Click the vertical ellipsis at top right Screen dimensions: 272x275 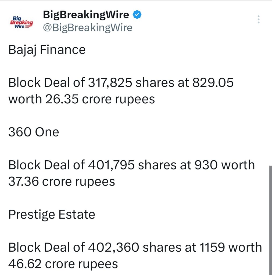coord(258,19)
